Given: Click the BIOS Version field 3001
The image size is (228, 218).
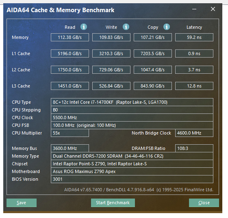Looking at the screenshot, I should (132, 179).
